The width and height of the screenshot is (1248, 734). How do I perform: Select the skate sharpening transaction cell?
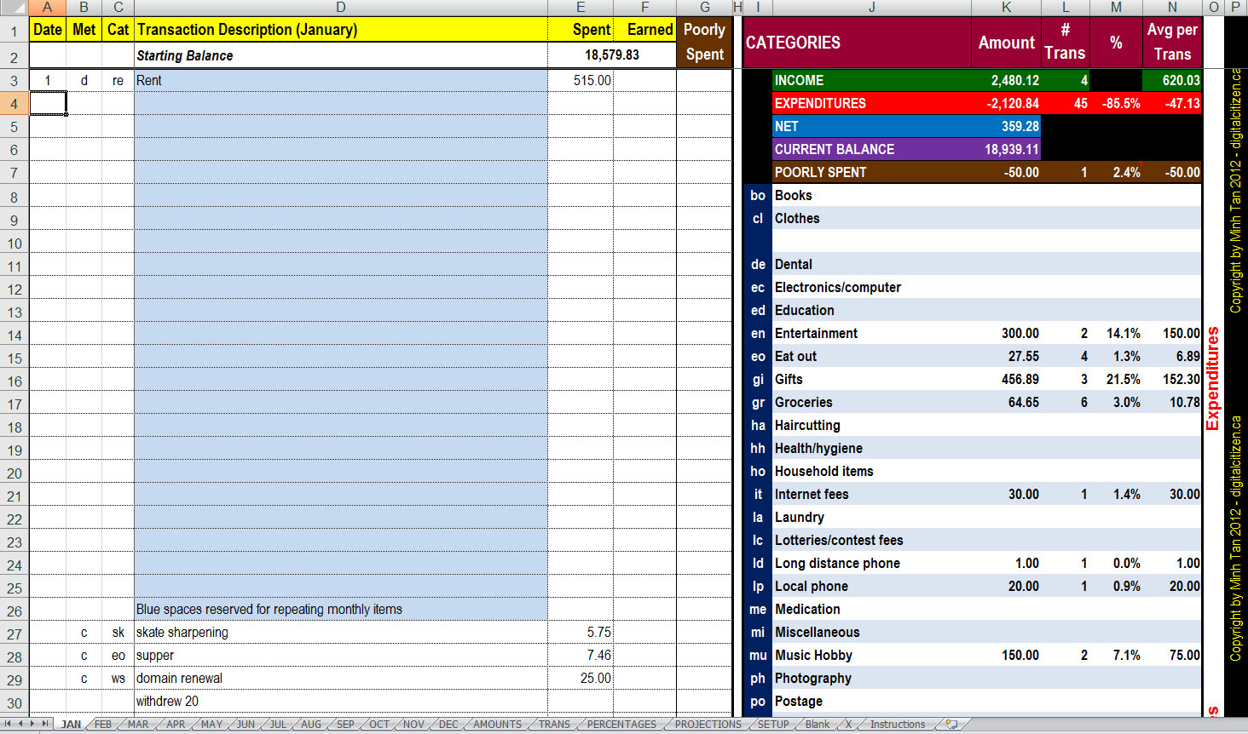pos(340,633)
